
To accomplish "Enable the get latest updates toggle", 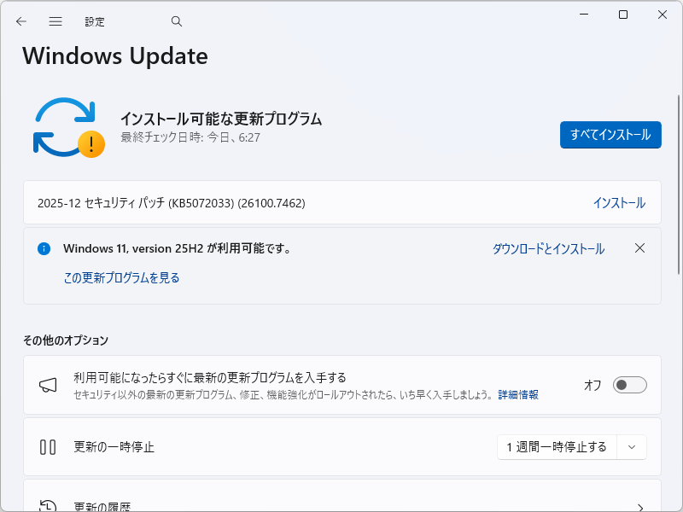I will [629, 385].
